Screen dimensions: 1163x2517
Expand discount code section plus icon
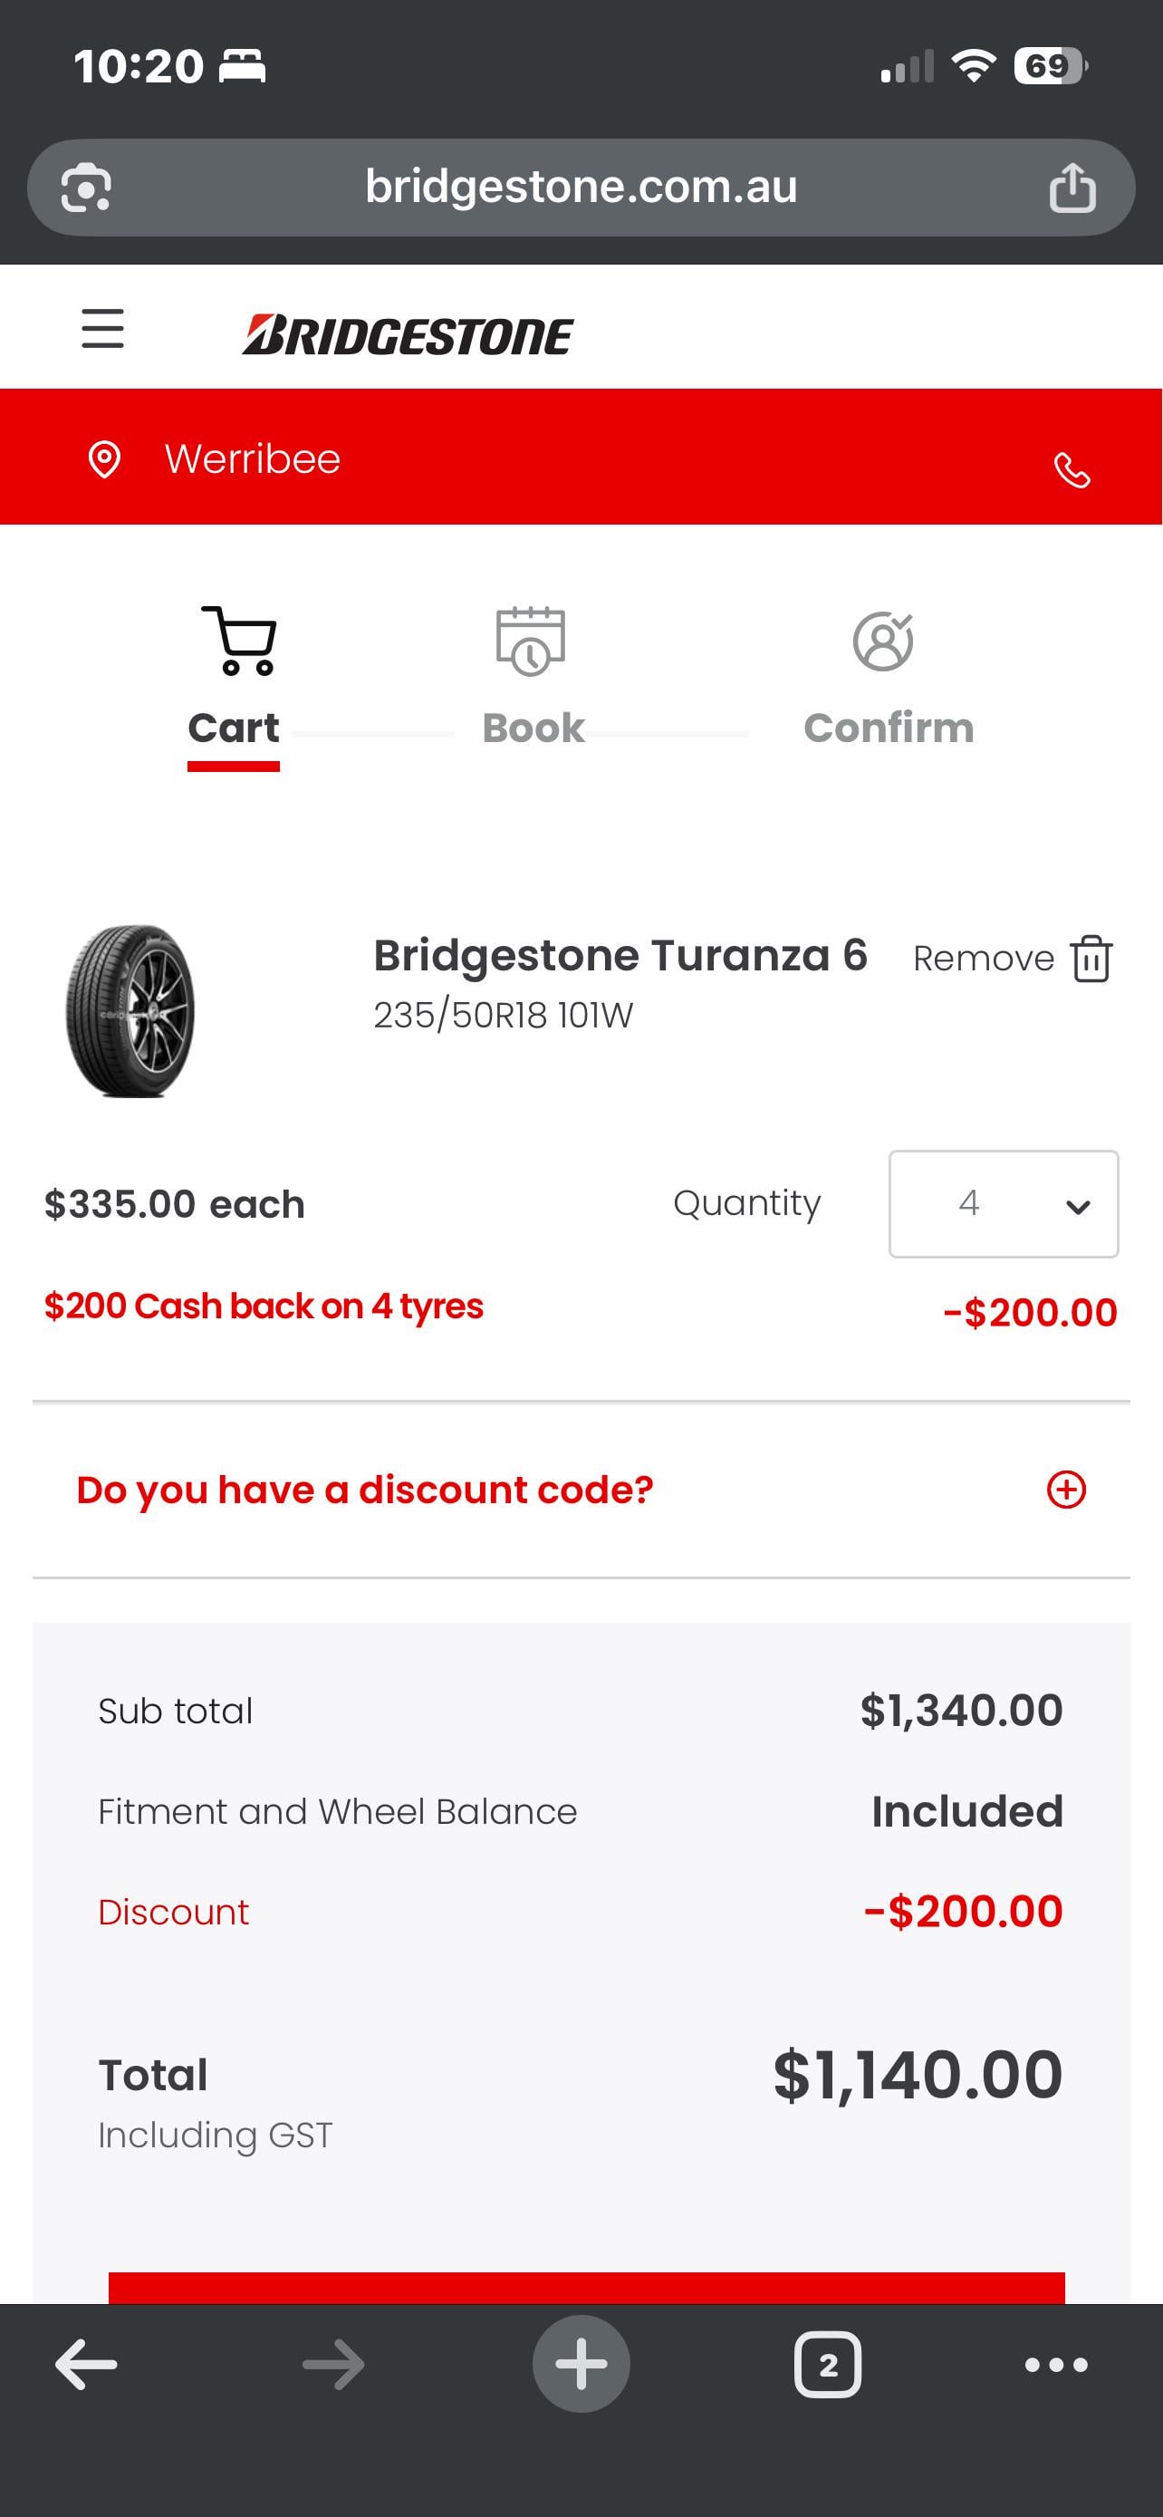coord(1065,1490)
